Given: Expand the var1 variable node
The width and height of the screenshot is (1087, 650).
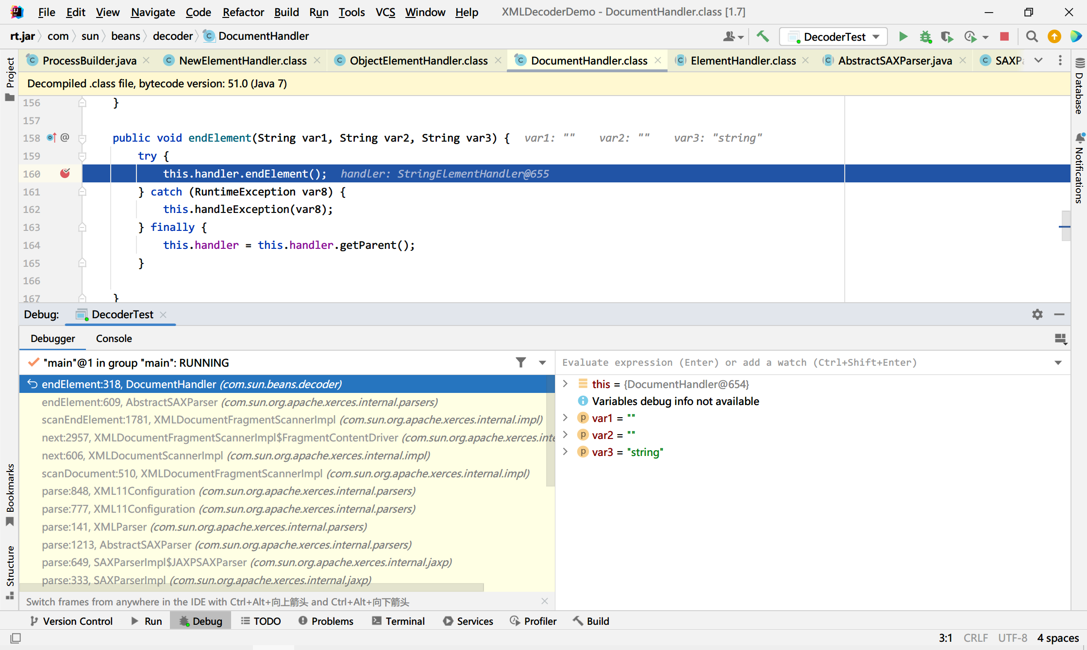Looking at the screenshot, I should pyautogui.click(x=565, y=418).
